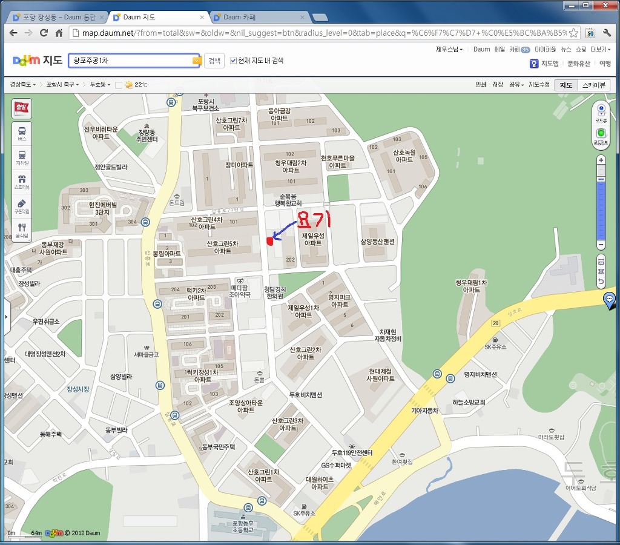Select 지도 map view mode

[566, 85]
